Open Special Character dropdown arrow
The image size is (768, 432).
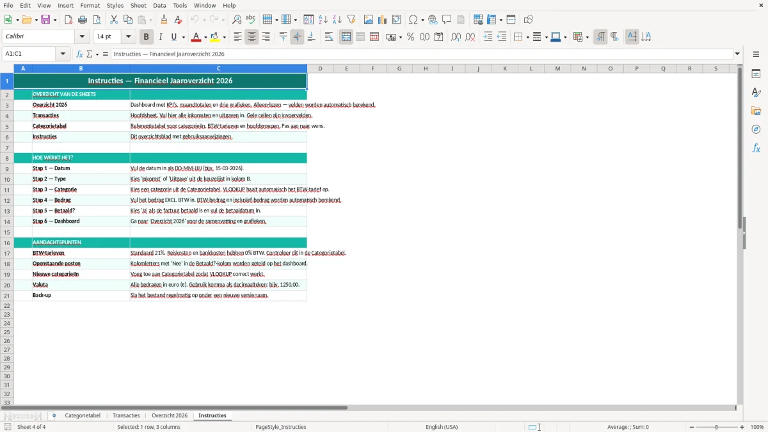click(x=422, y=20)
